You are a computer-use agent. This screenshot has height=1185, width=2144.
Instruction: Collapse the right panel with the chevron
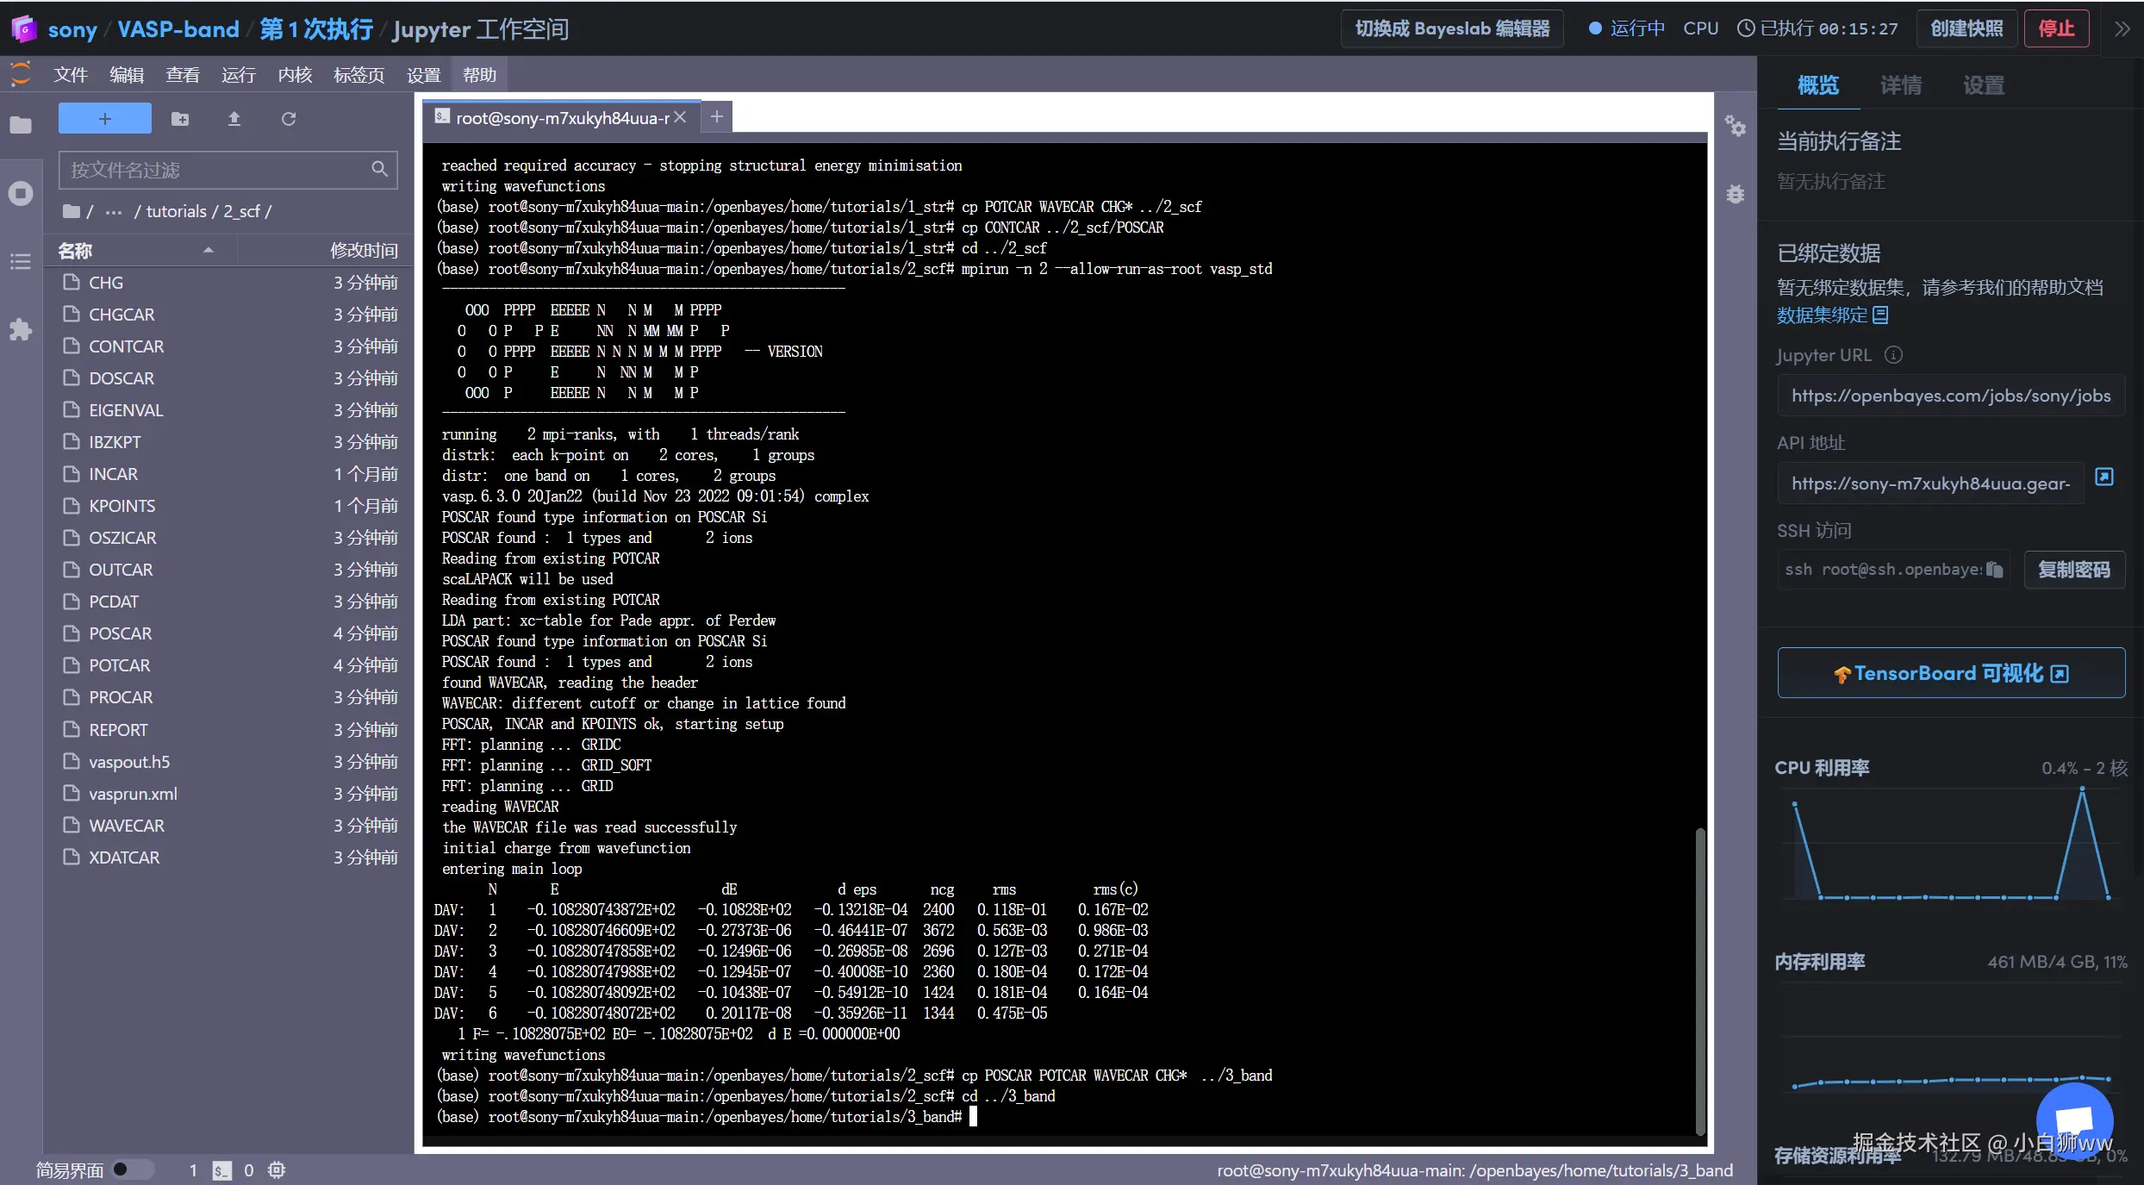click(x=2122, y=29)
